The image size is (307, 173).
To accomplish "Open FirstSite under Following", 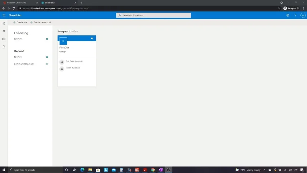I will pyautogui.click(x=18, y=39).
